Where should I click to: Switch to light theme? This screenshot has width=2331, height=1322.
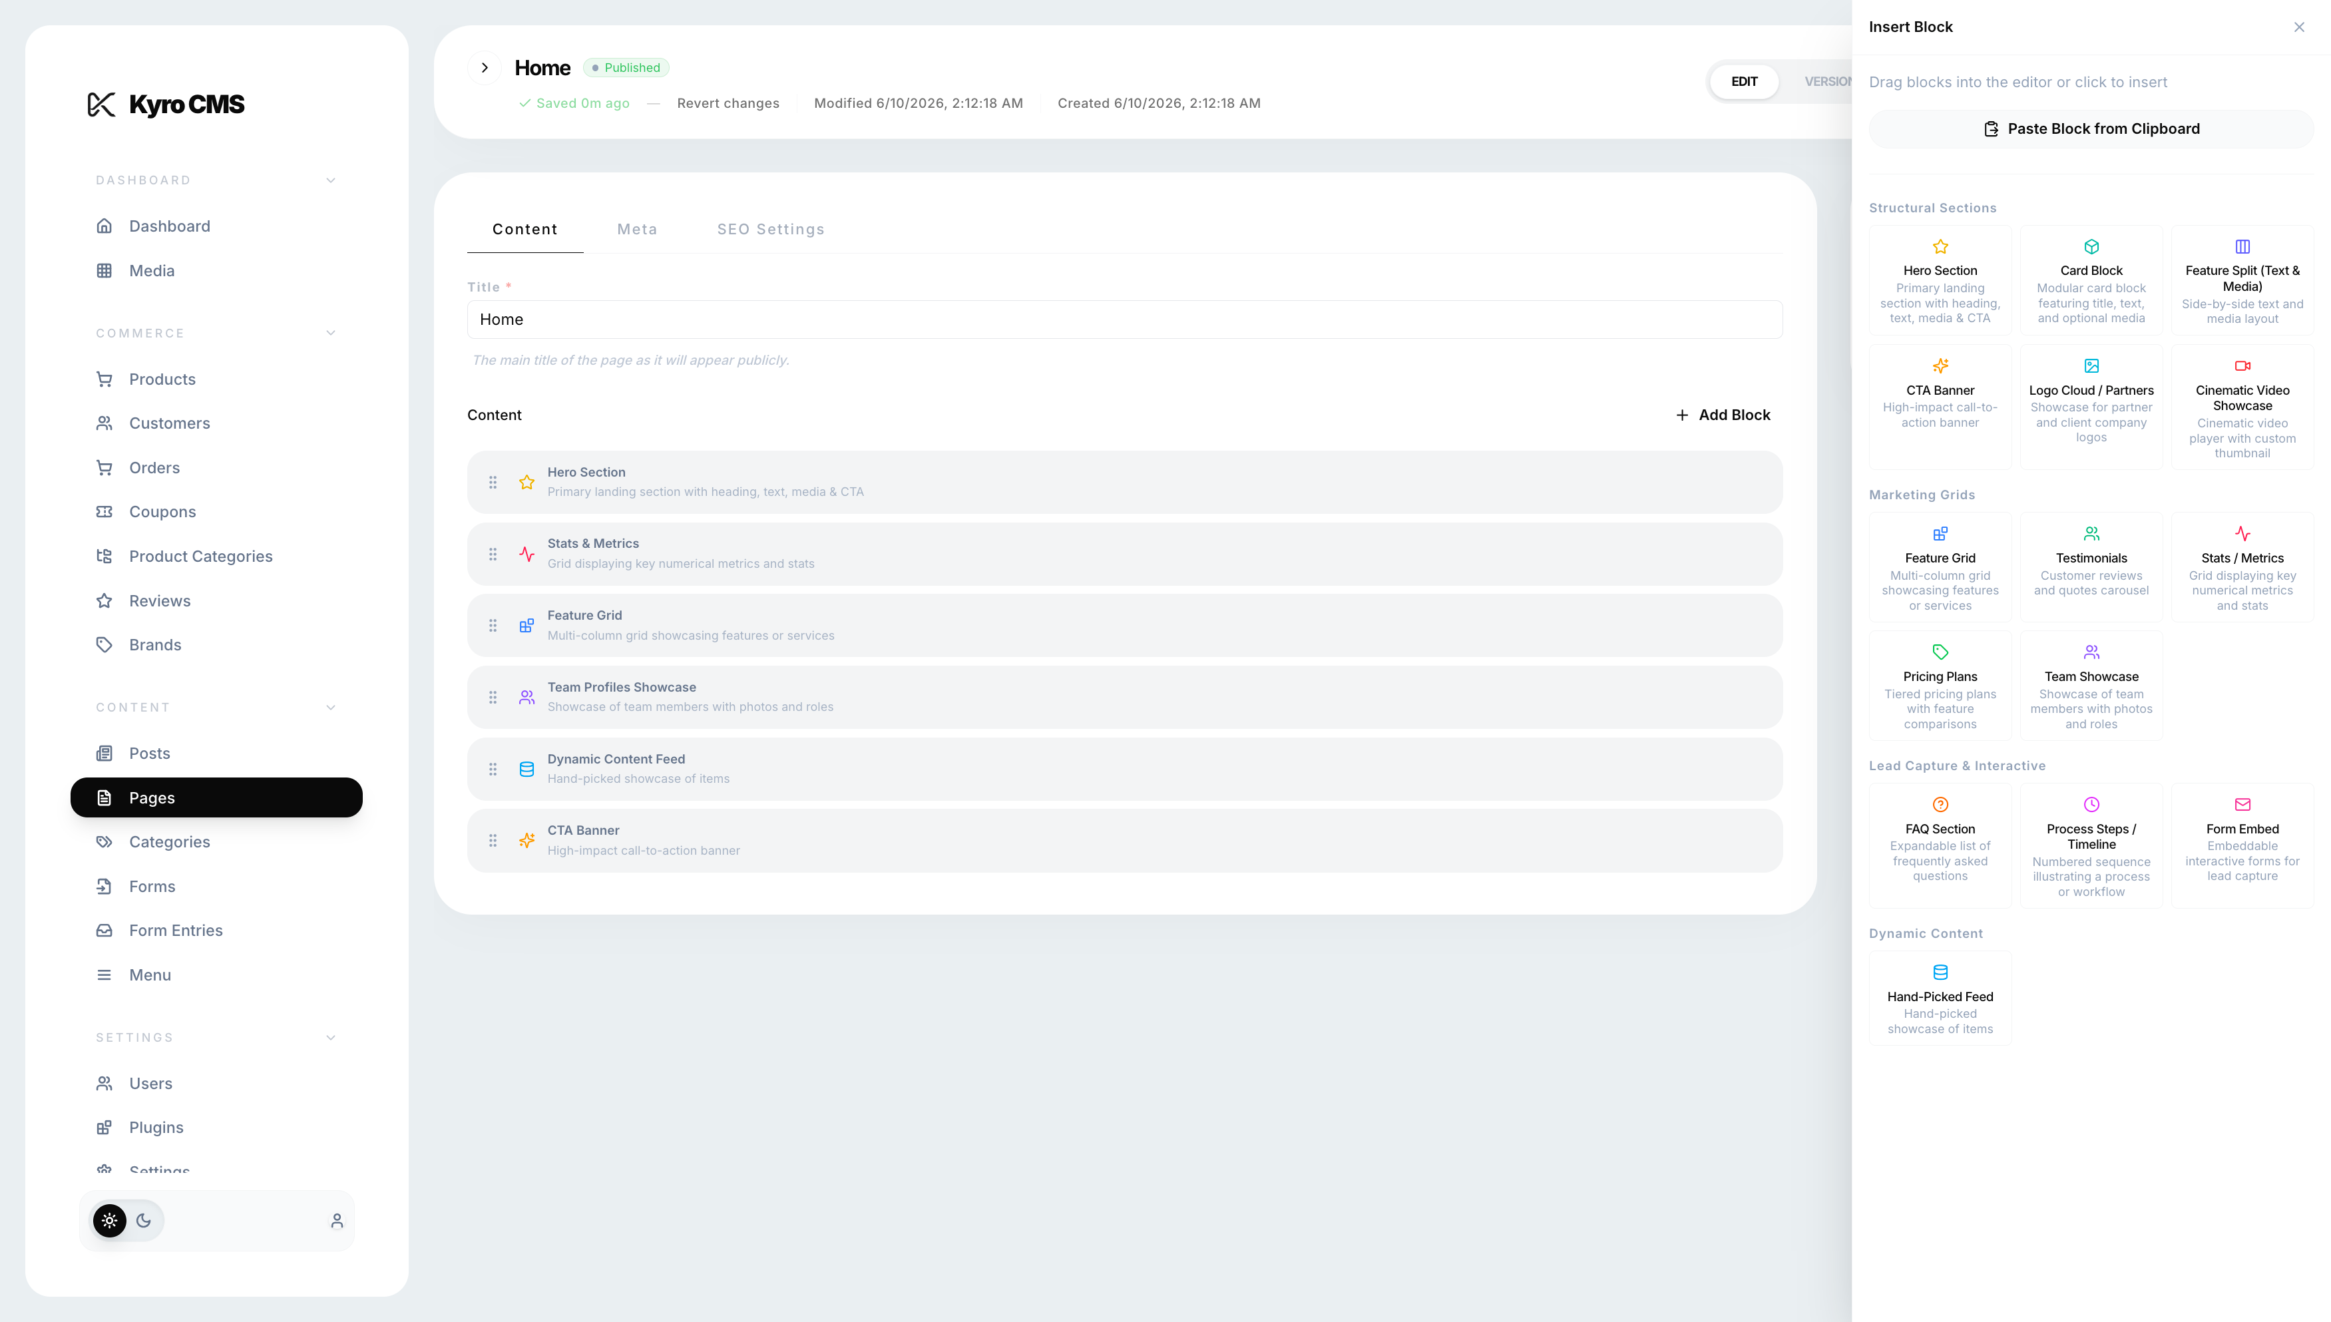tap(110, 1220)
